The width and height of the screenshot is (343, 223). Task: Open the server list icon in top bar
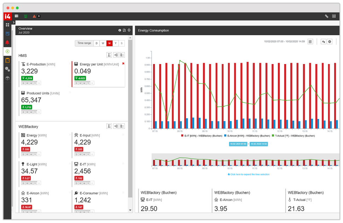[x=16, y=16]
